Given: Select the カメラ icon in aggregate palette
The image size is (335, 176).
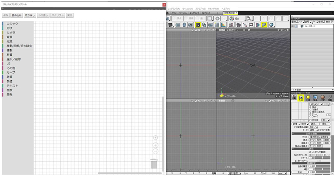Looking at the screenshot, I should [301, 98].
